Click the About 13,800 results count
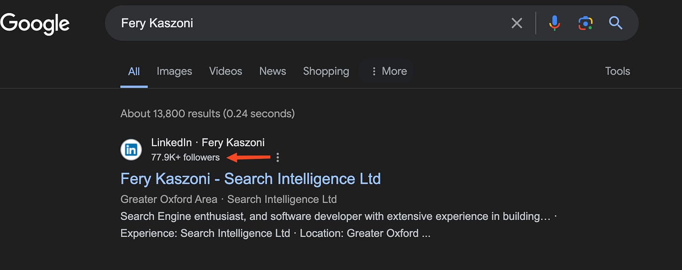The image size is (682, 270). point(208,113)
